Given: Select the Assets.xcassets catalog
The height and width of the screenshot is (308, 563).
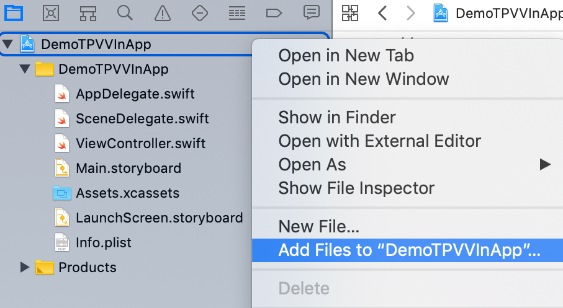Looking at the screenshot, I should click(x=127, y=193).
